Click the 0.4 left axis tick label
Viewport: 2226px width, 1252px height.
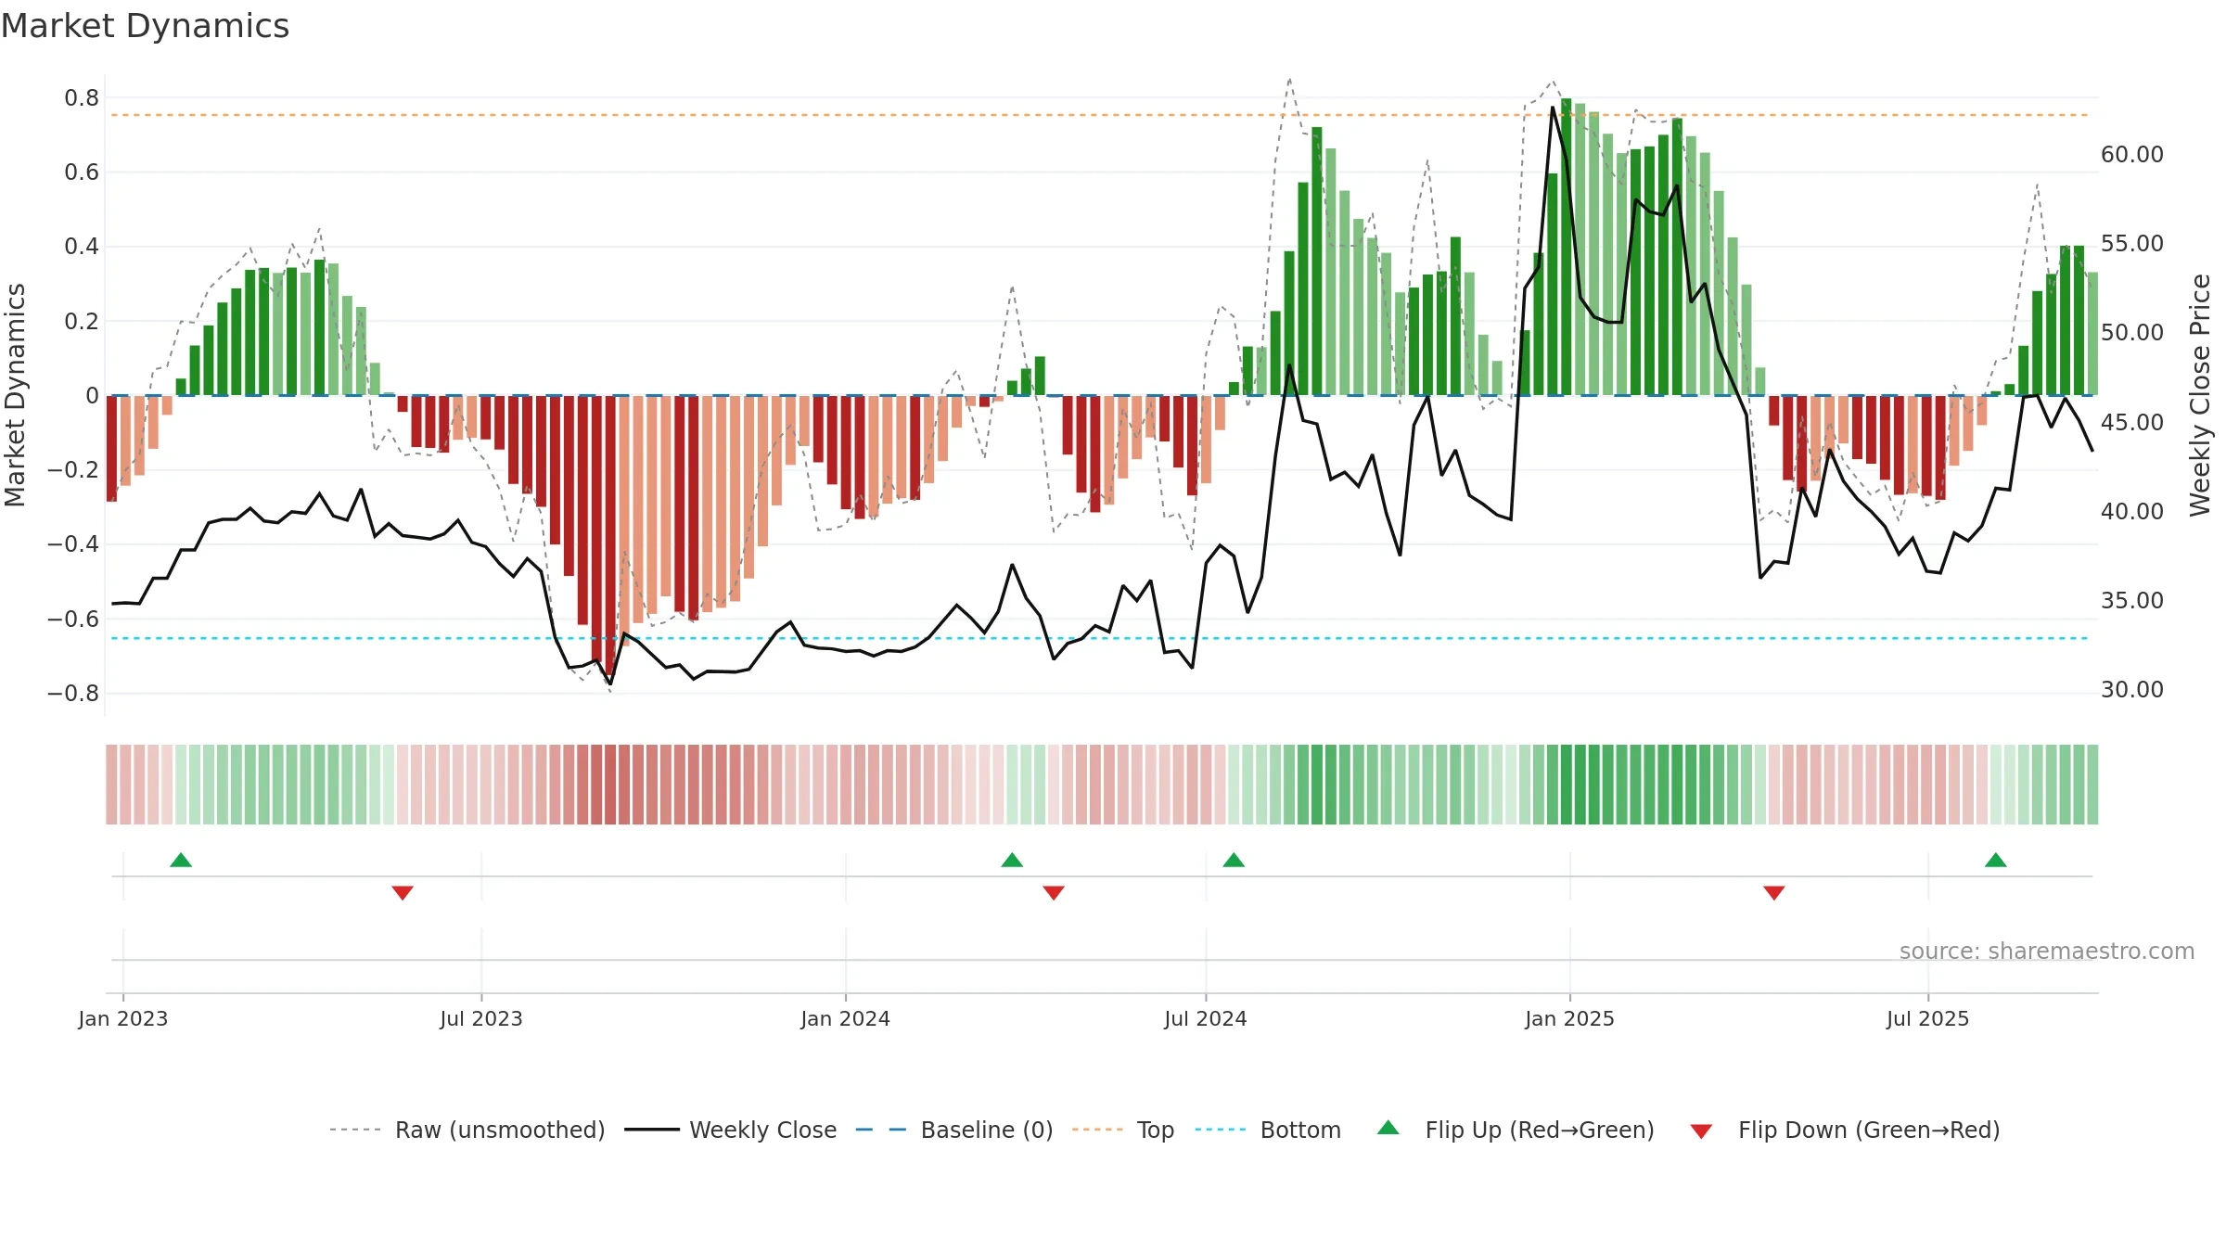pyautogui.click(x=82, y=247)
